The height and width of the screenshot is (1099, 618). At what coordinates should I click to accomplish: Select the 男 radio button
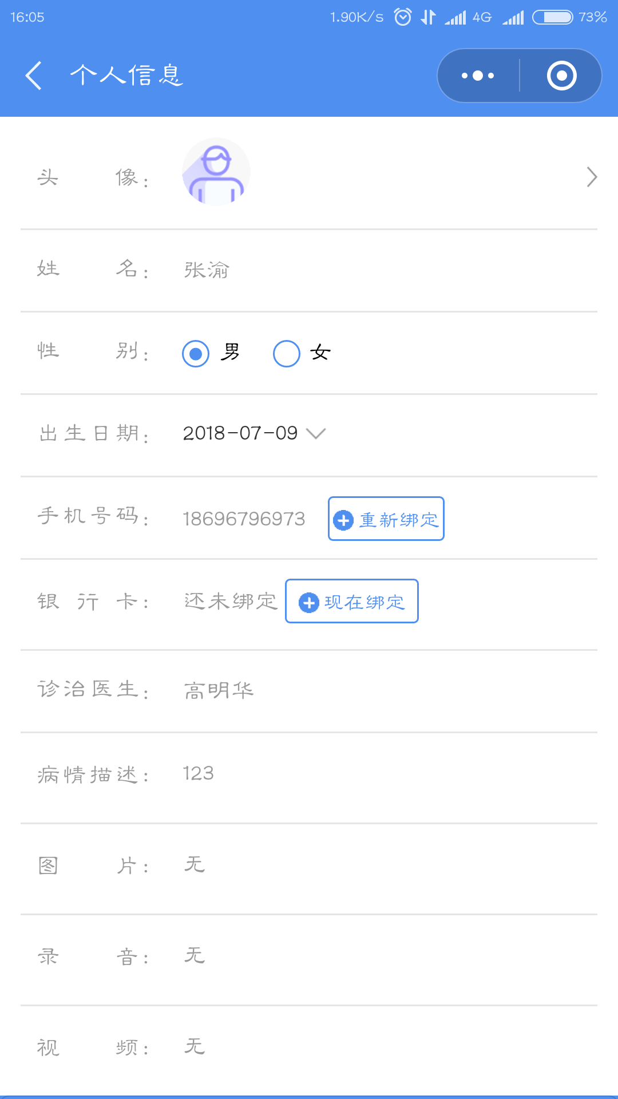196,353
